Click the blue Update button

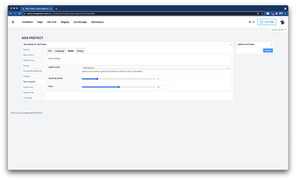point(268,50)
